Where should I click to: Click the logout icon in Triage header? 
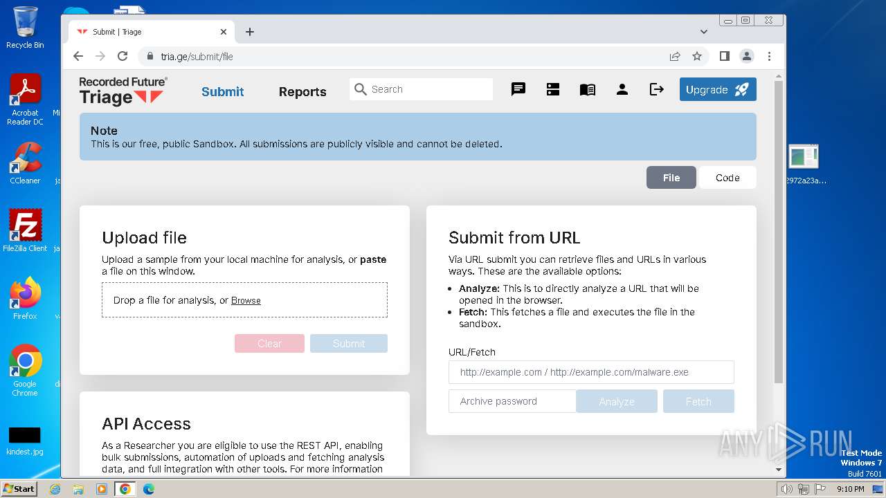click(x=657, y=89)
